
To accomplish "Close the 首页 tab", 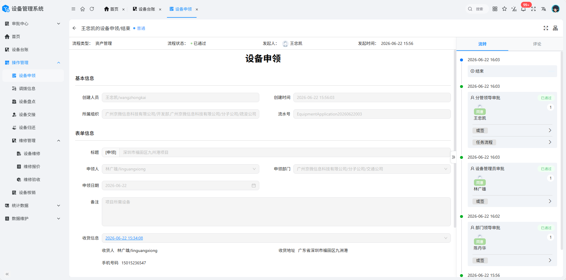I will [123, 9].
